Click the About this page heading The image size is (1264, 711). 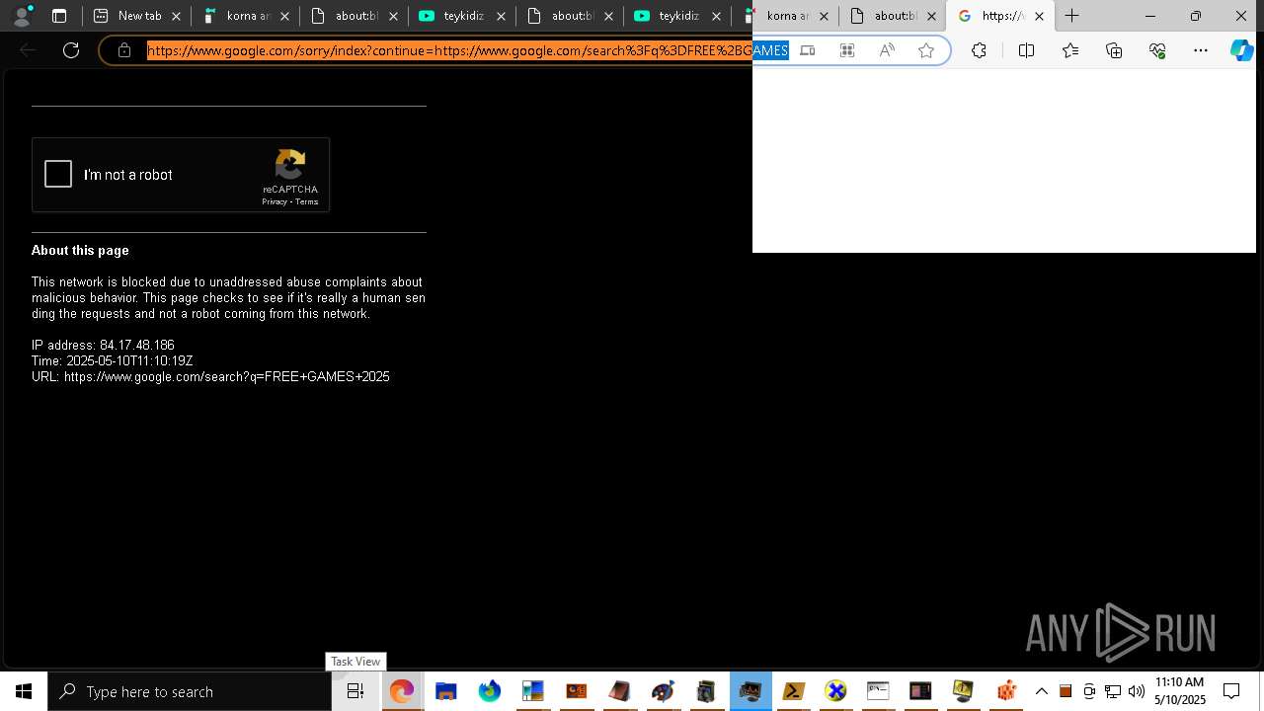tap(80, 250)
